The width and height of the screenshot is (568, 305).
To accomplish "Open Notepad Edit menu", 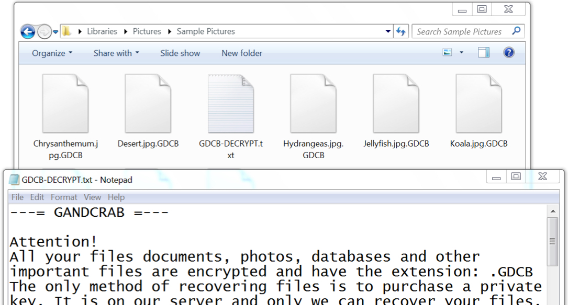I will [x=37, y=197].
